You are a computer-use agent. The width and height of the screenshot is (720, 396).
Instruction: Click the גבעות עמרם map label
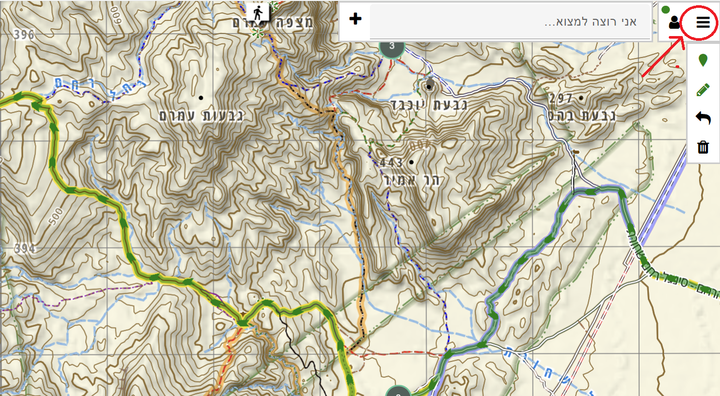pyautogui.click(x=202, y=115)
